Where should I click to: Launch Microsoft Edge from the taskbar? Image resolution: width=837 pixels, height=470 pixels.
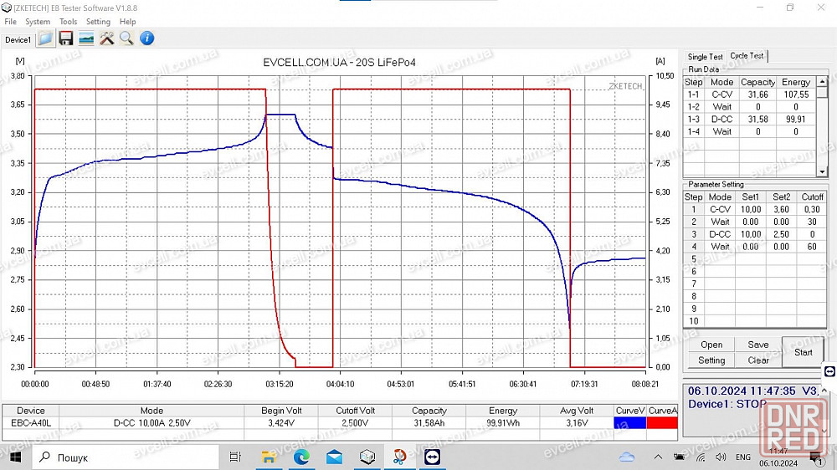pos(301,457)
